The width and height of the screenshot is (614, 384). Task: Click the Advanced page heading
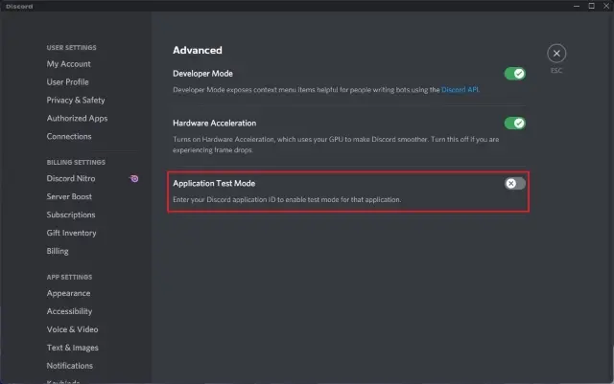point(198,50)
